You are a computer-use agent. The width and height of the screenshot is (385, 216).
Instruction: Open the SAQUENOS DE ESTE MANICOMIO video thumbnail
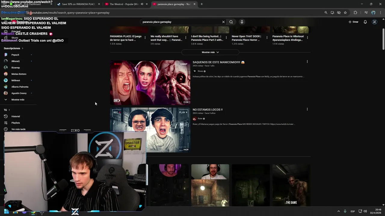[150, 82]
